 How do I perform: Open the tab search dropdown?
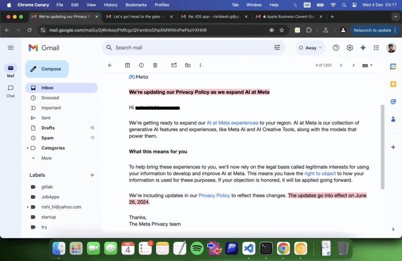[x=396, y=16]
